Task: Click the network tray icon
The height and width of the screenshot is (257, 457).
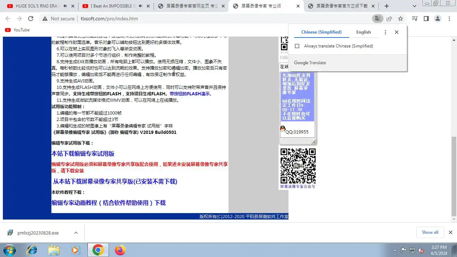Action: (412, 250)
